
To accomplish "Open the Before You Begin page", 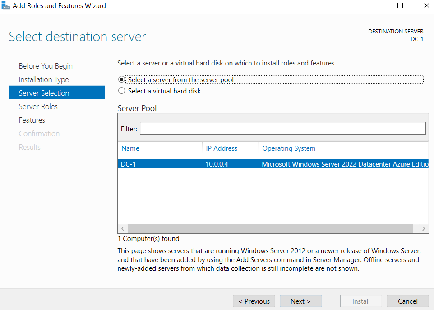I will point(46,66).
